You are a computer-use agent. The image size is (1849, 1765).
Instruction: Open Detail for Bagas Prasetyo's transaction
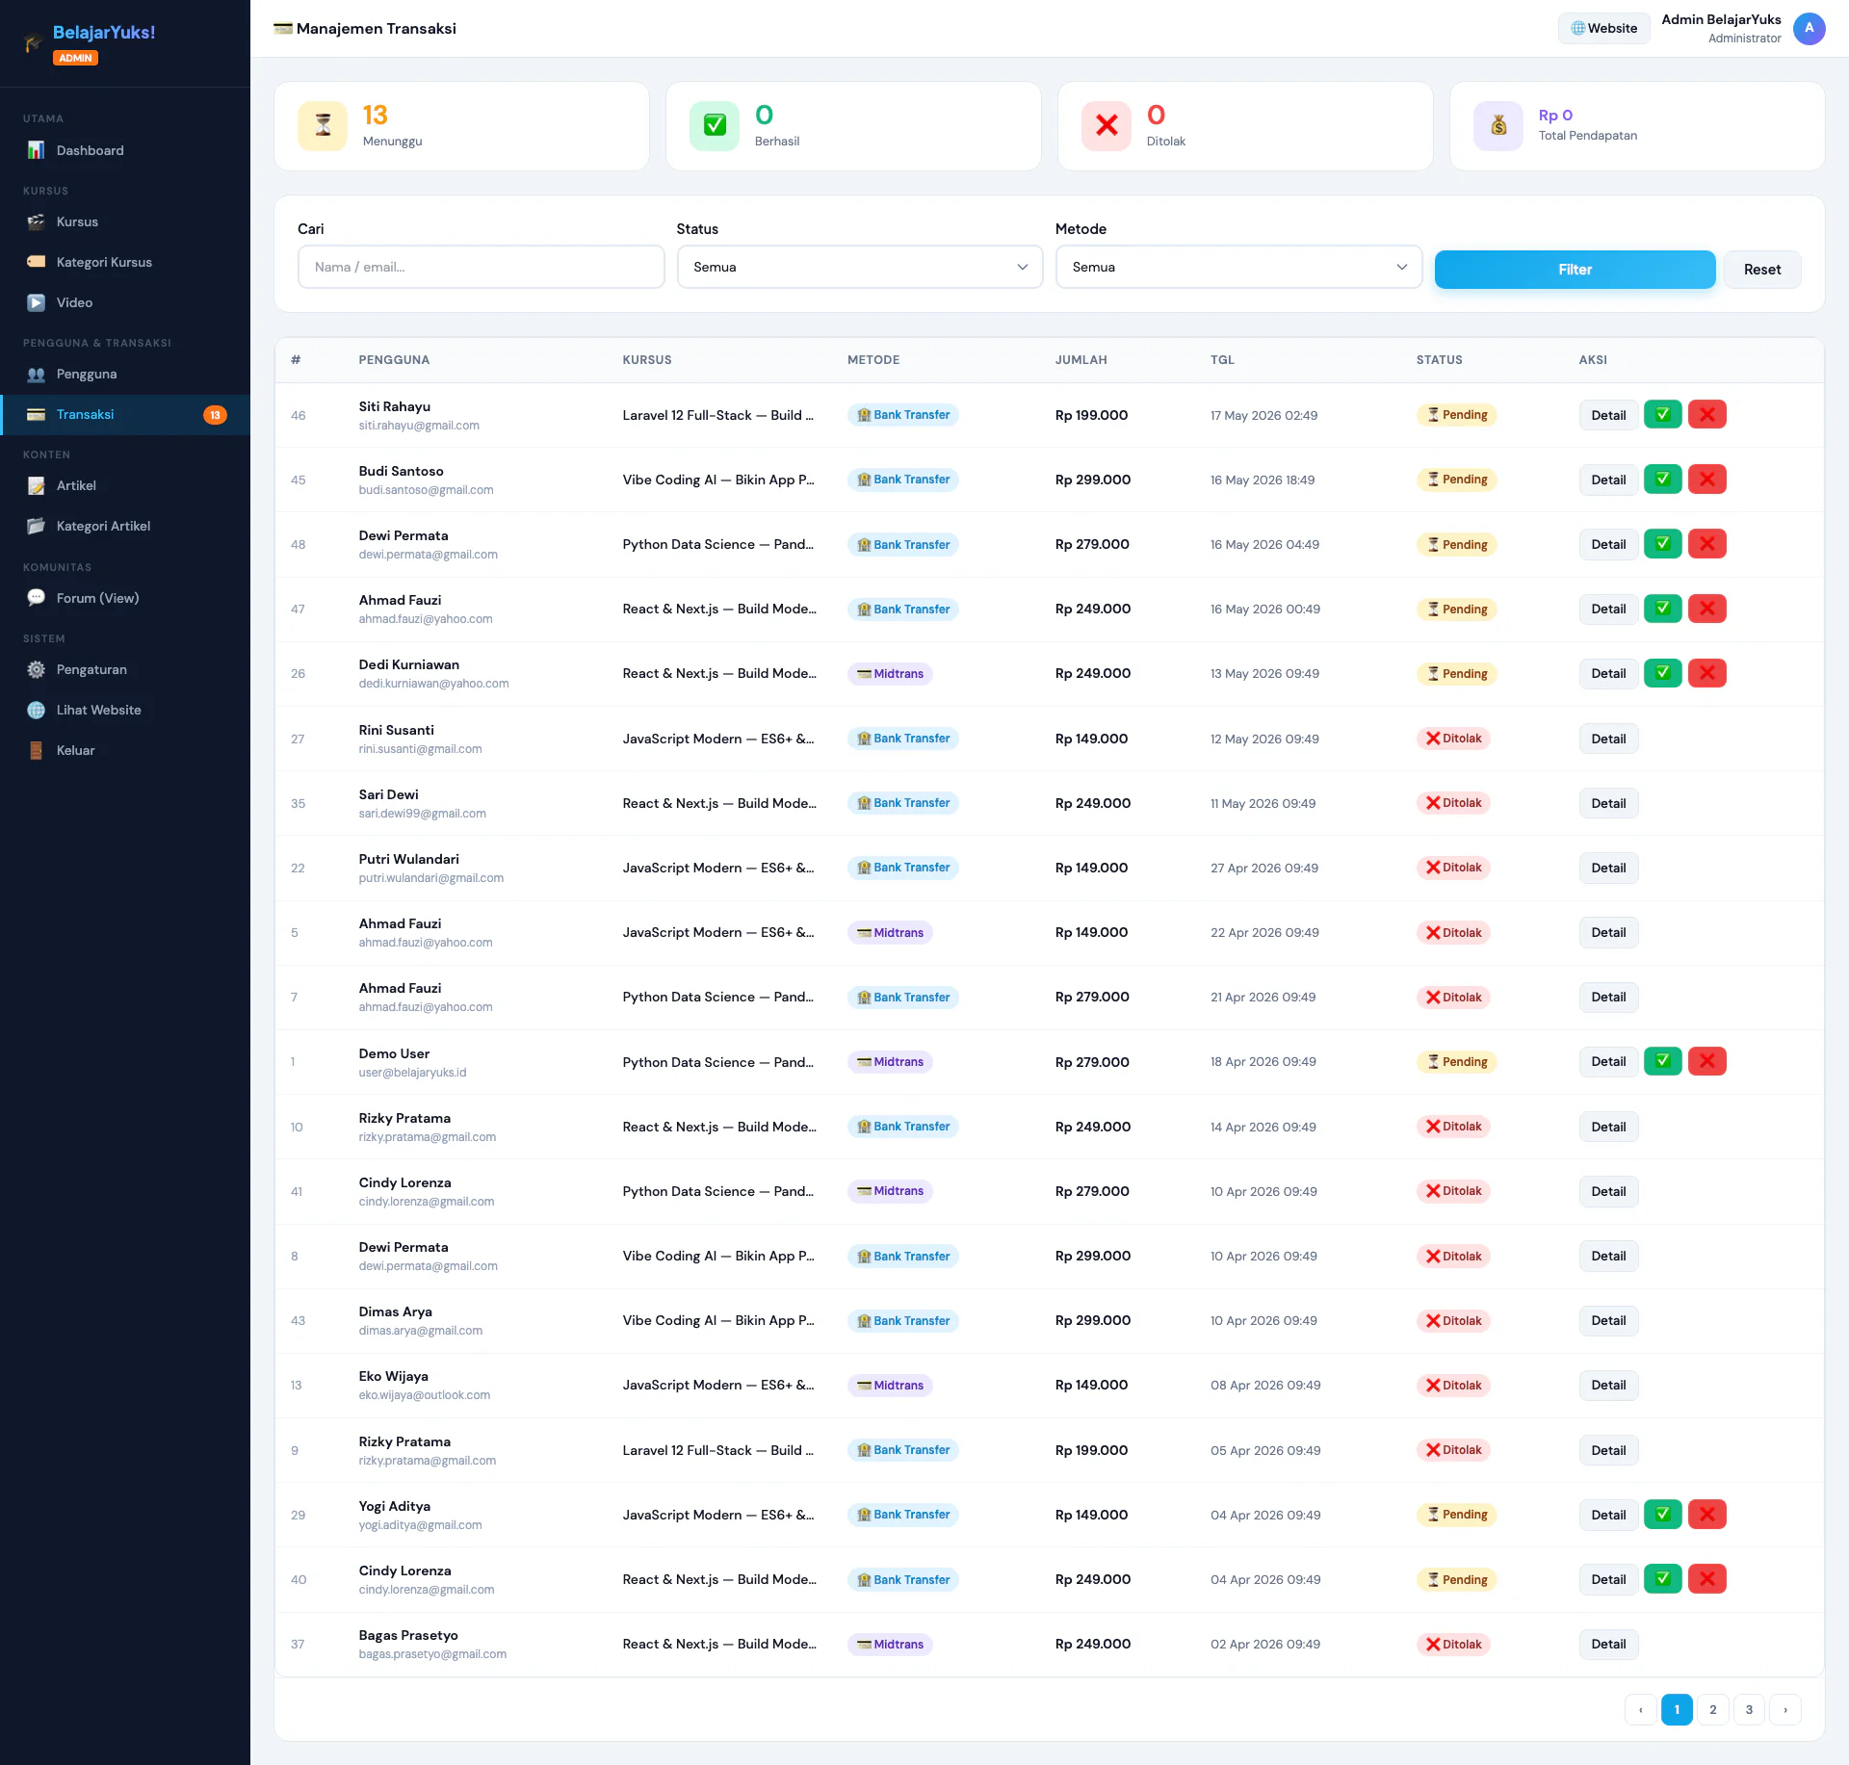[1608, 1644]
